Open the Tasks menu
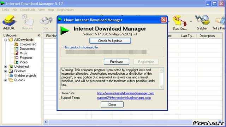Screen dimensions: 226x127 point(5,10)
